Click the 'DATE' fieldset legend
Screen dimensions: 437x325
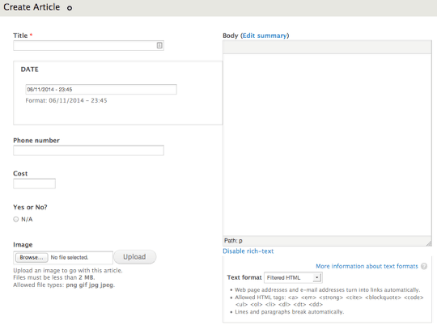click(x=30, y=70)
